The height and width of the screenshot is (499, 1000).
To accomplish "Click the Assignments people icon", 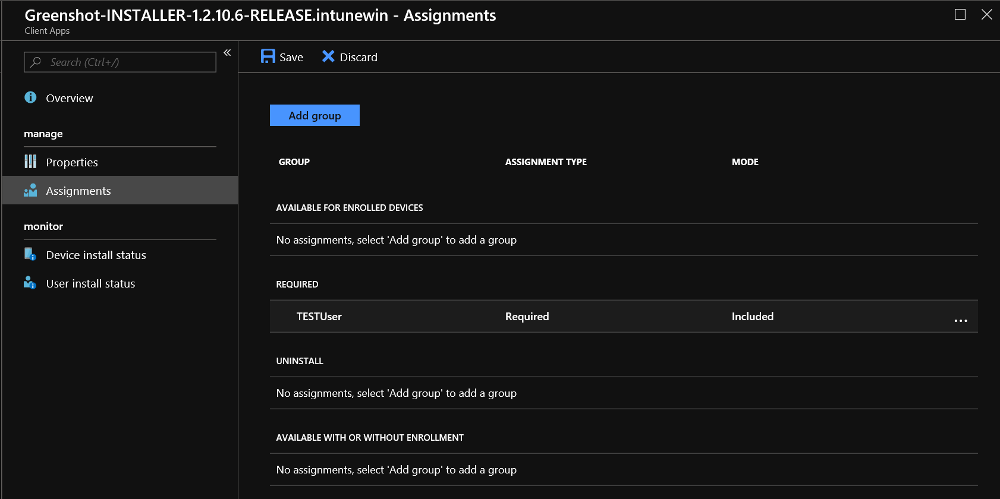I will click(x=30, y=190).
